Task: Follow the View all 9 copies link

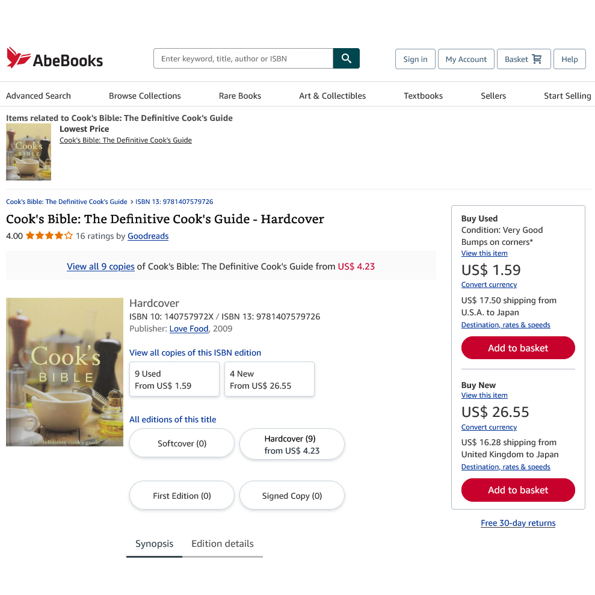Action: (x=100, y=266)
